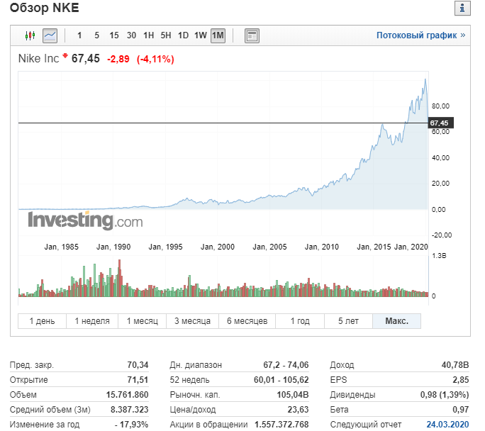Set chart interval to 30 minutes
The height and width of the screenshot is (431, 485).
(131, 35)
